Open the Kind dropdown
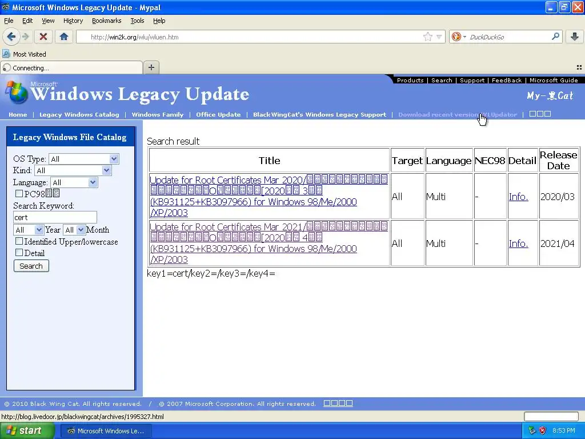The height and width of the screenshot is (439, 585). tap(73, 170)
